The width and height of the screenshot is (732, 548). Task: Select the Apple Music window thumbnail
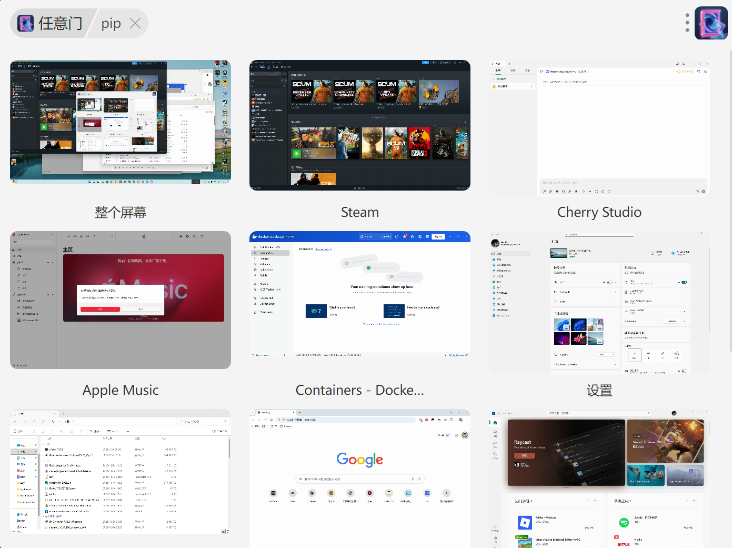121,300
